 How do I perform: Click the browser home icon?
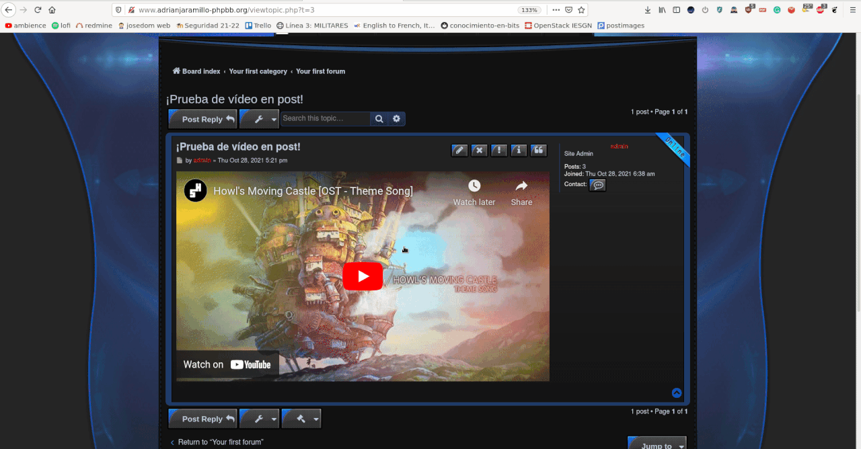[x=52, y=10]
